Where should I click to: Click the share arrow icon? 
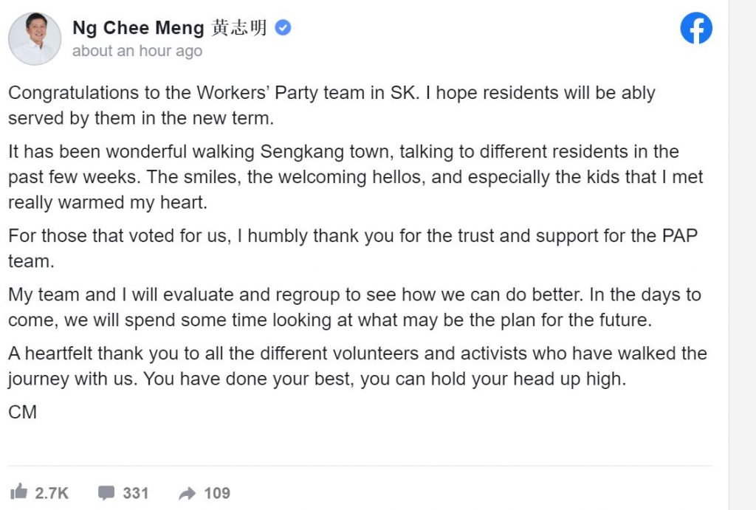(x=187, y=493)
